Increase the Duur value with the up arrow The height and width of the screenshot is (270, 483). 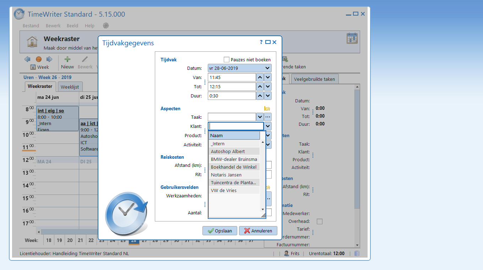click(x=260, y=96)
